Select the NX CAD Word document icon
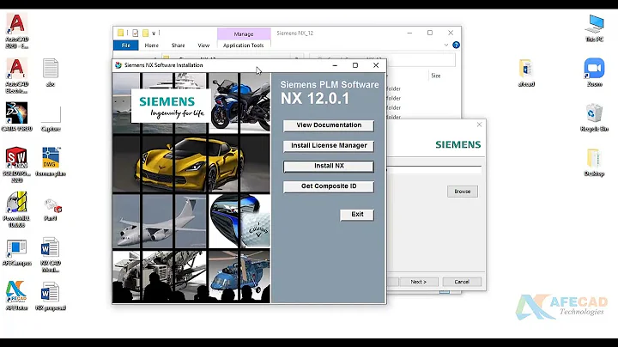This screenshot has height=347, width=618. [51, 254]
